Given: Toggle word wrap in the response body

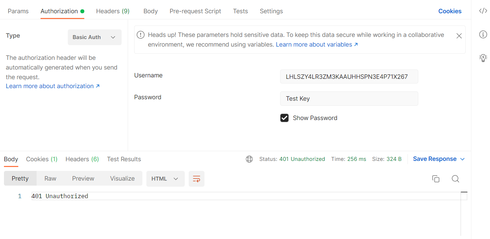Looking at the screenshot, I should 196,178.
